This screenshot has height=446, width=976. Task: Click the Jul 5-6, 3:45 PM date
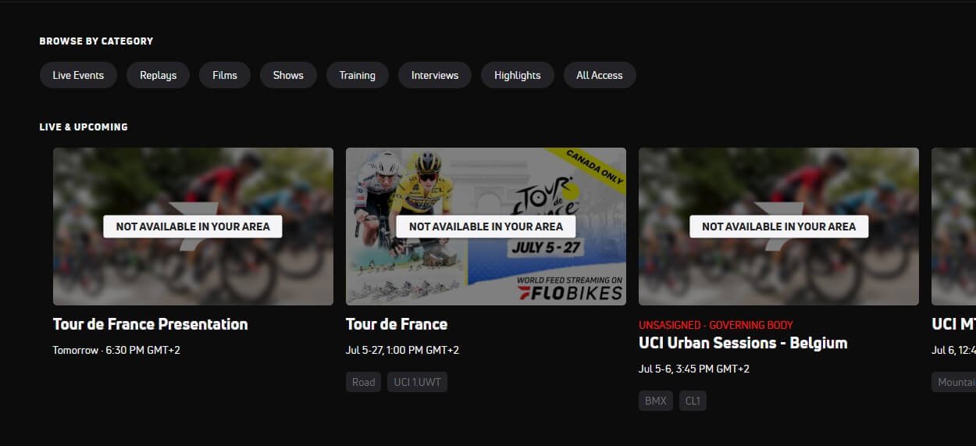694,369
